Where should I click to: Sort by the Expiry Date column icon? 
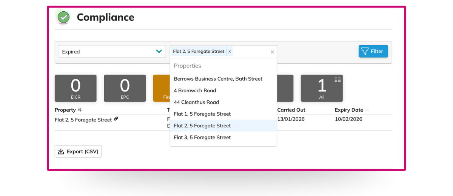(367, 110)
